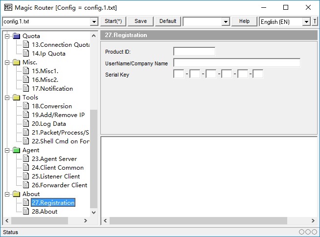Open the English (EN) language dropdown
Image resolution: width=320 pixels, height=237 pixels.
click(306, 21)
